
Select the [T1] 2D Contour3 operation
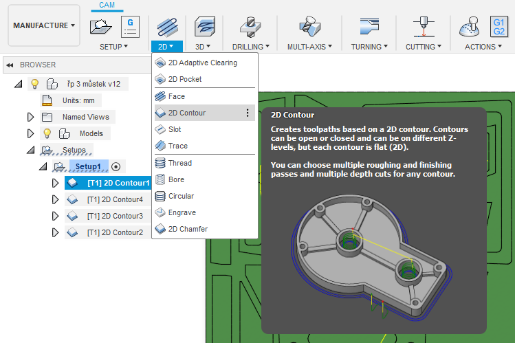115,216
